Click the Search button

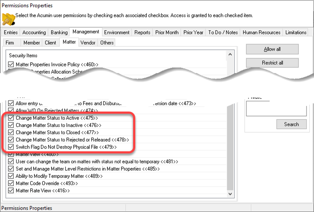tap(292, 124)
